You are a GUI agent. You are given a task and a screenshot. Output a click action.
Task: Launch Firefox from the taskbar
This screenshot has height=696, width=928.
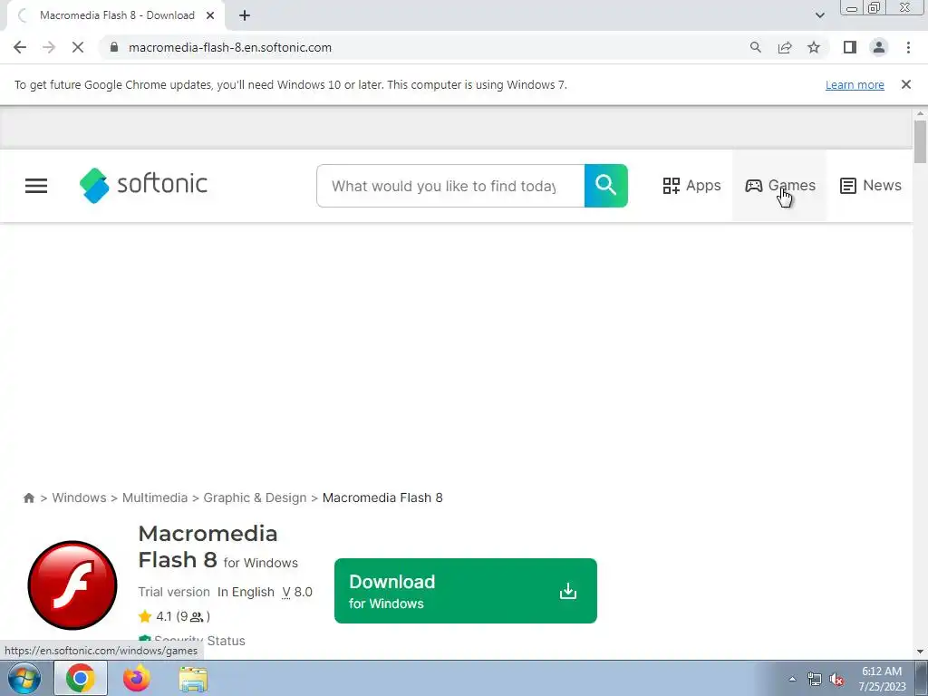point(137,678)
